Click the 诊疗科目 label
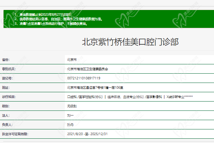 (x=9, y=97)
